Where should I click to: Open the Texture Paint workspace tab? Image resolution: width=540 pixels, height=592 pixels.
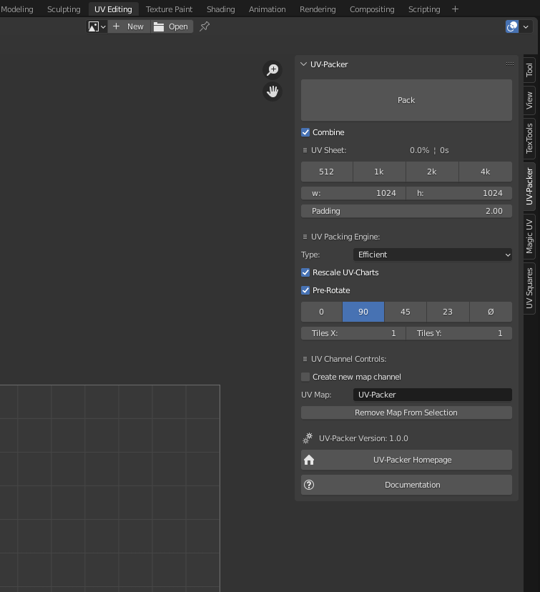pos(170,9)
